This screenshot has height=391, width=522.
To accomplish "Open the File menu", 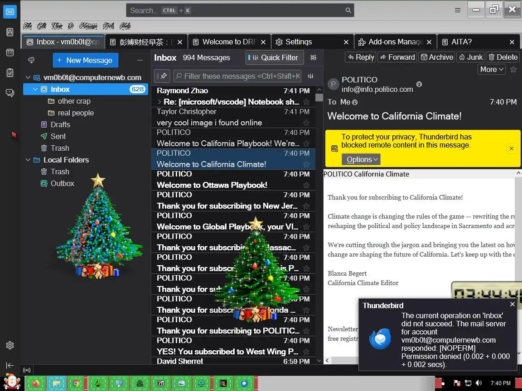I will click(27, 26).
